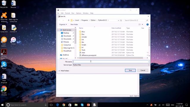Launch Avast Free Antivirus desktop shortcut

(4, 17)
